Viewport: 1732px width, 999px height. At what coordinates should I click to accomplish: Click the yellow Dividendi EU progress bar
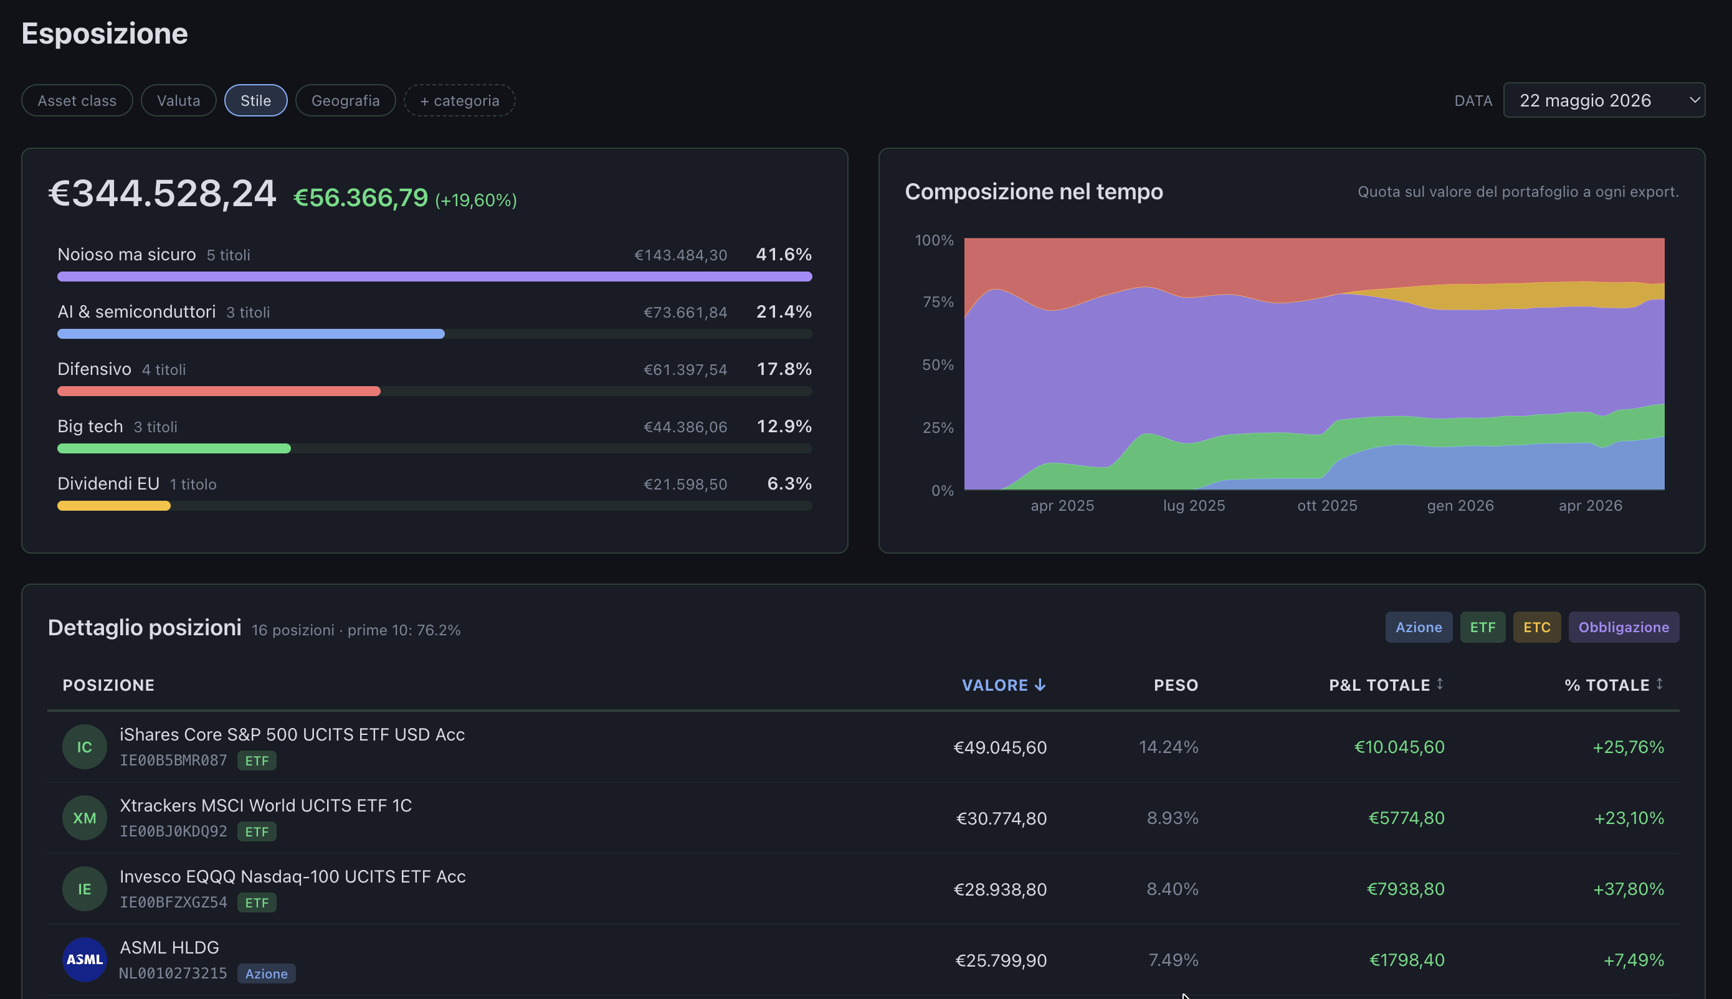[x=114, y=506]
